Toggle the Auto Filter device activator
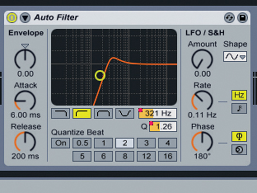The height and width of the screenshot is (193, 257). (x=12, y=17)
